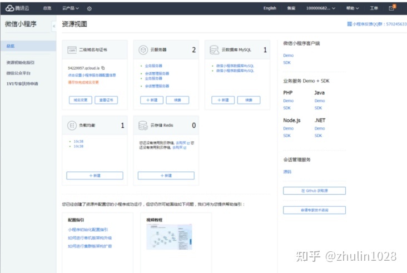This screenshot has height=273, width=407.
Task: Open the first 微信小程序数据库MySQL link
Action: click(x=235, y=66)
